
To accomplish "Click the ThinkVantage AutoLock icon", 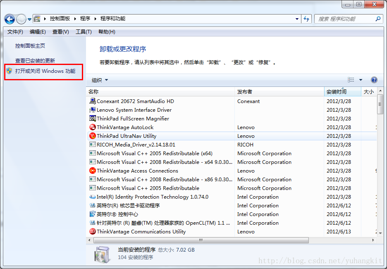I will (x=92, y=127).
